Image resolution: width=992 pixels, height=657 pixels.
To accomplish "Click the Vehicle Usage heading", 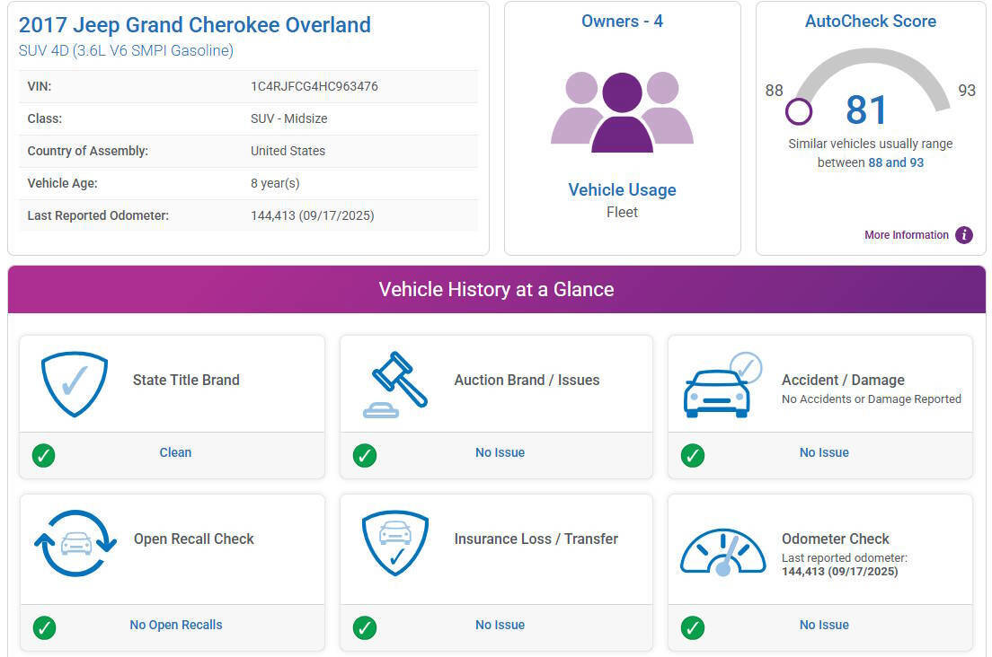I will pyautogui.click(x=622, y=189).
